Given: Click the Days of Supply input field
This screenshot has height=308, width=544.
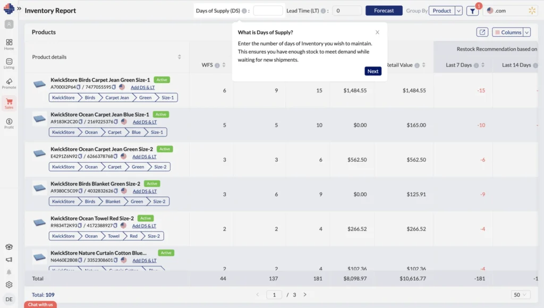Looking at the screenshot, I should [268, 11].
